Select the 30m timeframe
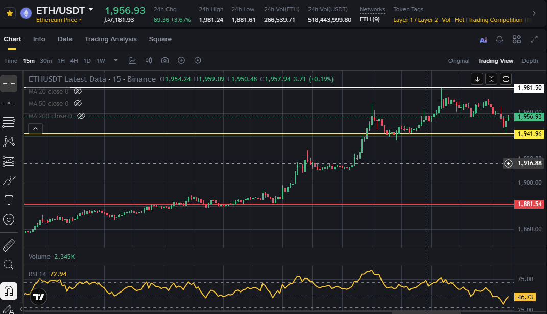The width and height of the screenshot is (547, 314). click(45, 61)
